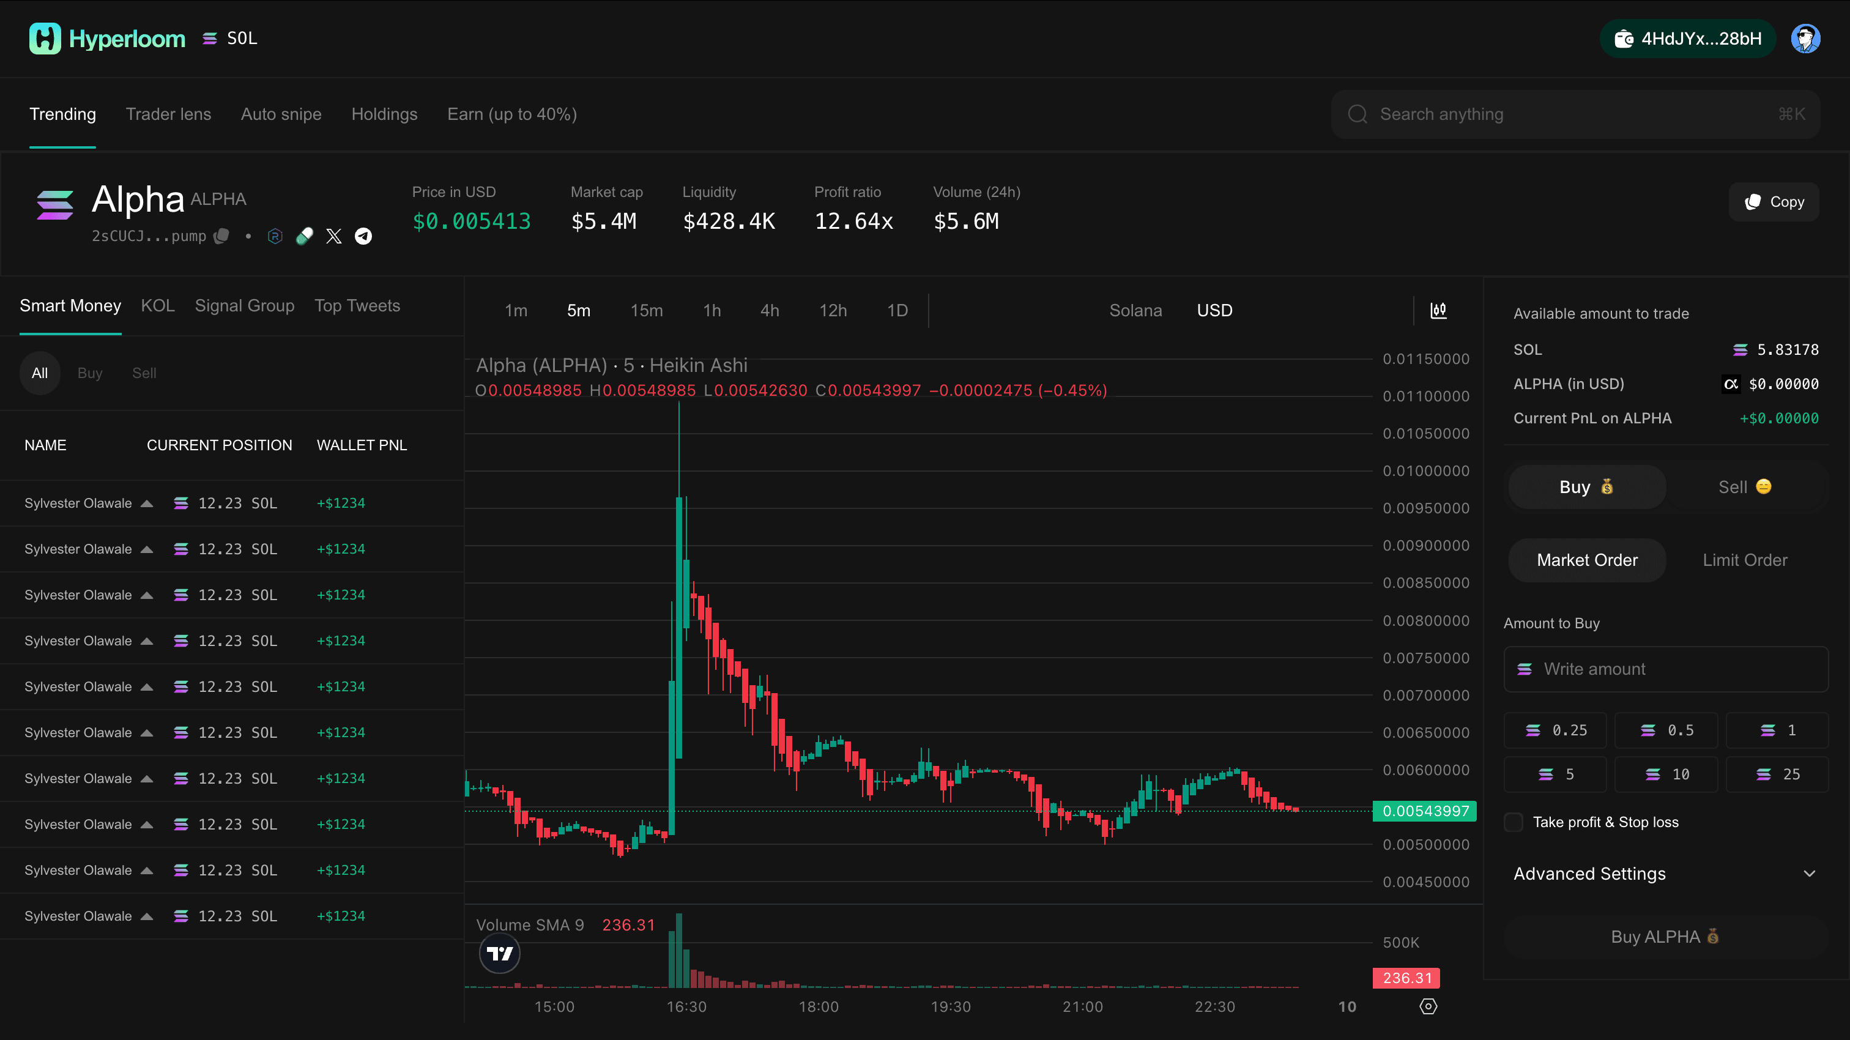The height and width of the screenshot is (1040, 1850).
Task: Open the token's X (Twitter) page
Action: coord(334,236)
